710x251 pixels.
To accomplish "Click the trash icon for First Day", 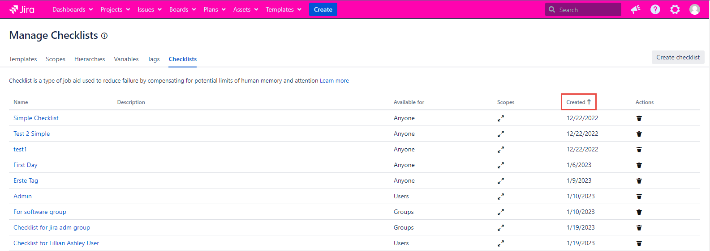I will click(639, 165).
